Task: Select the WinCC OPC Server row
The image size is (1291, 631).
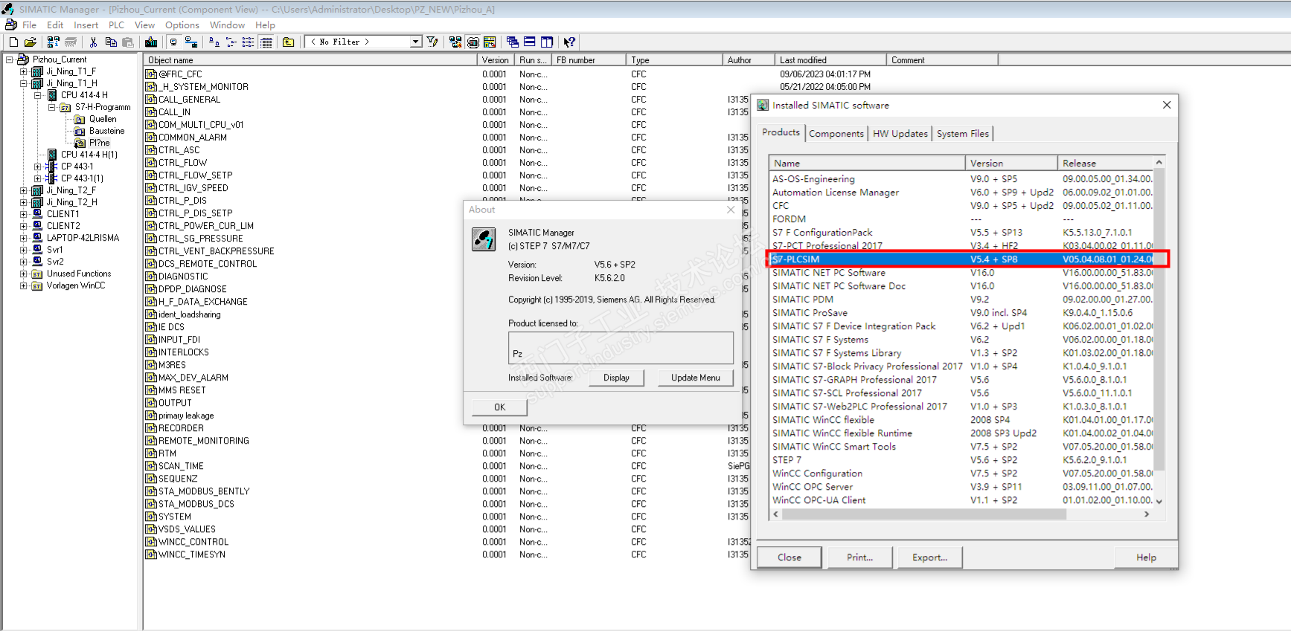Action: point(962,487)
